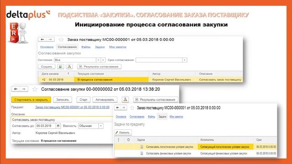This screenshot has width=292, height=164.
Task: Click the Описание text field
Action: (x=62, y=119)
